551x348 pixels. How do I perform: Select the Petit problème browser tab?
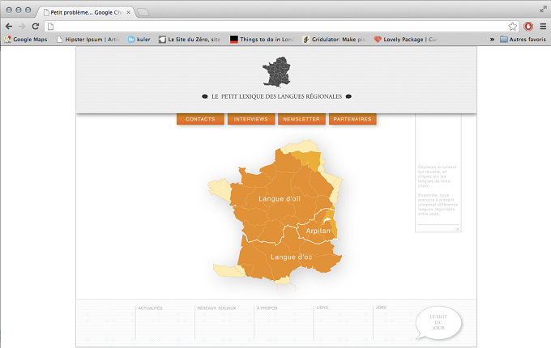[x=86, y=12]
